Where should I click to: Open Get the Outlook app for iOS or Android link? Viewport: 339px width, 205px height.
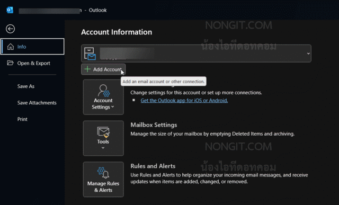pyautogui.click(x=184, y=101)
